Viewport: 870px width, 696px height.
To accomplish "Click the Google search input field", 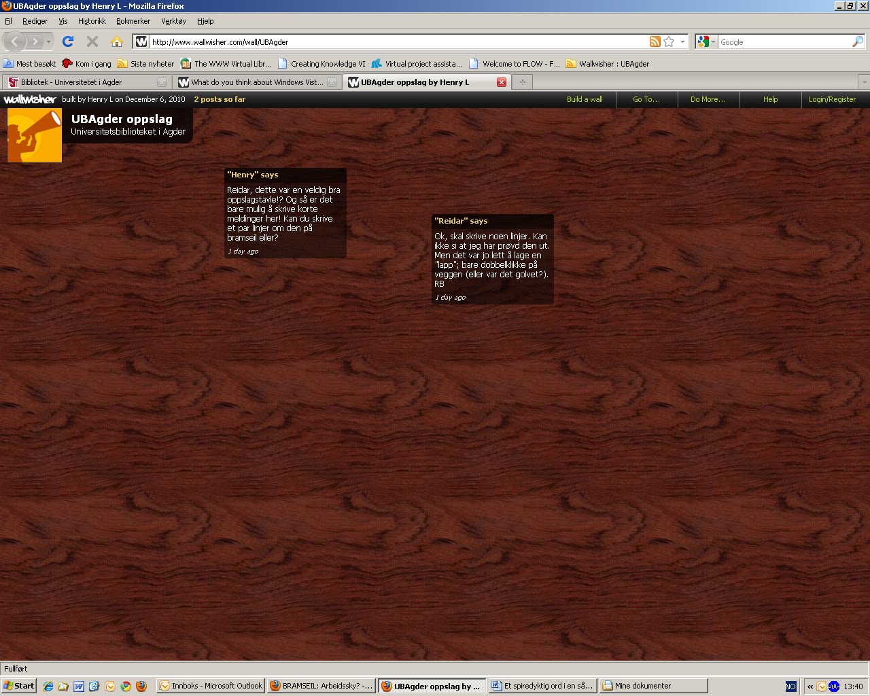I will point(784,42).
